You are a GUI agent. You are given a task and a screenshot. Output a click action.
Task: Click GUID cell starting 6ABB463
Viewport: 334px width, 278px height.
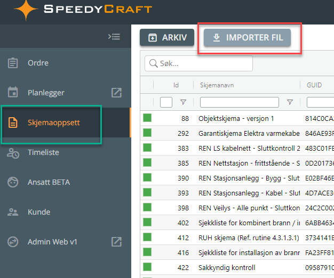pyautogui.click(x=320, y=223)
